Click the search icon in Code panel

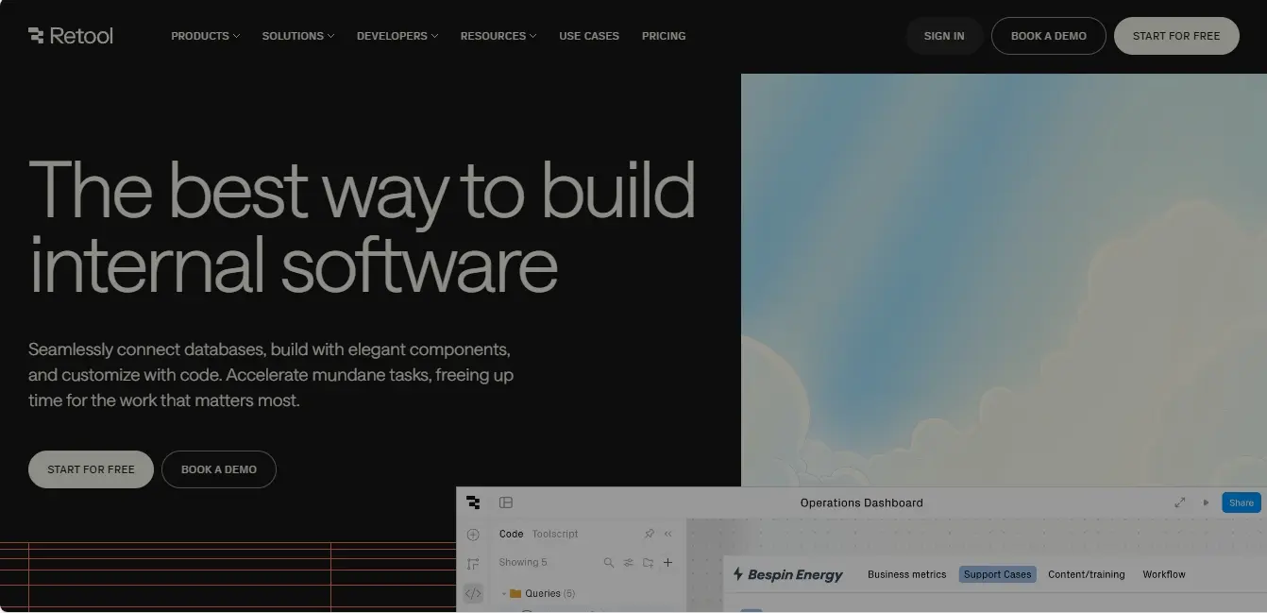point(609,562)
